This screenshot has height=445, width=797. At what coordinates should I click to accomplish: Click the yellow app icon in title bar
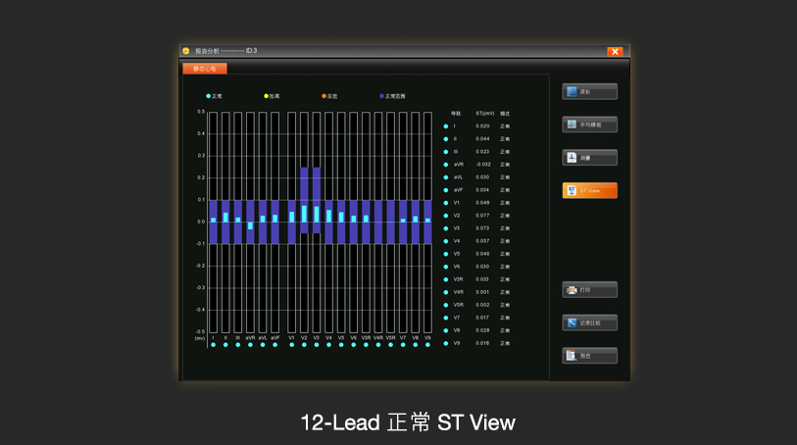(x=186, y=51)
